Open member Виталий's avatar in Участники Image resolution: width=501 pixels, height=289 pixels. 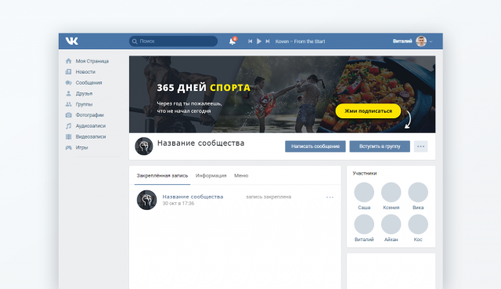364,224
